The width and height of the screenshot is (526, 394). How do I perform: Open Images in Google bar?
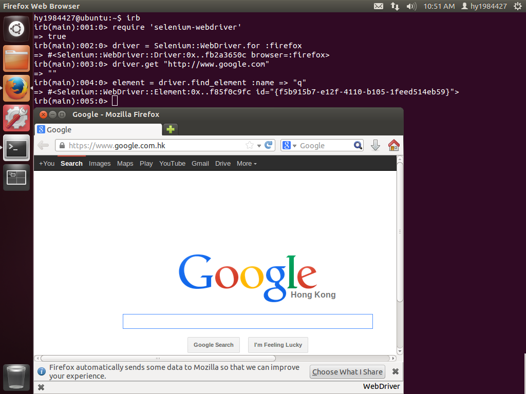pos(100,164)
